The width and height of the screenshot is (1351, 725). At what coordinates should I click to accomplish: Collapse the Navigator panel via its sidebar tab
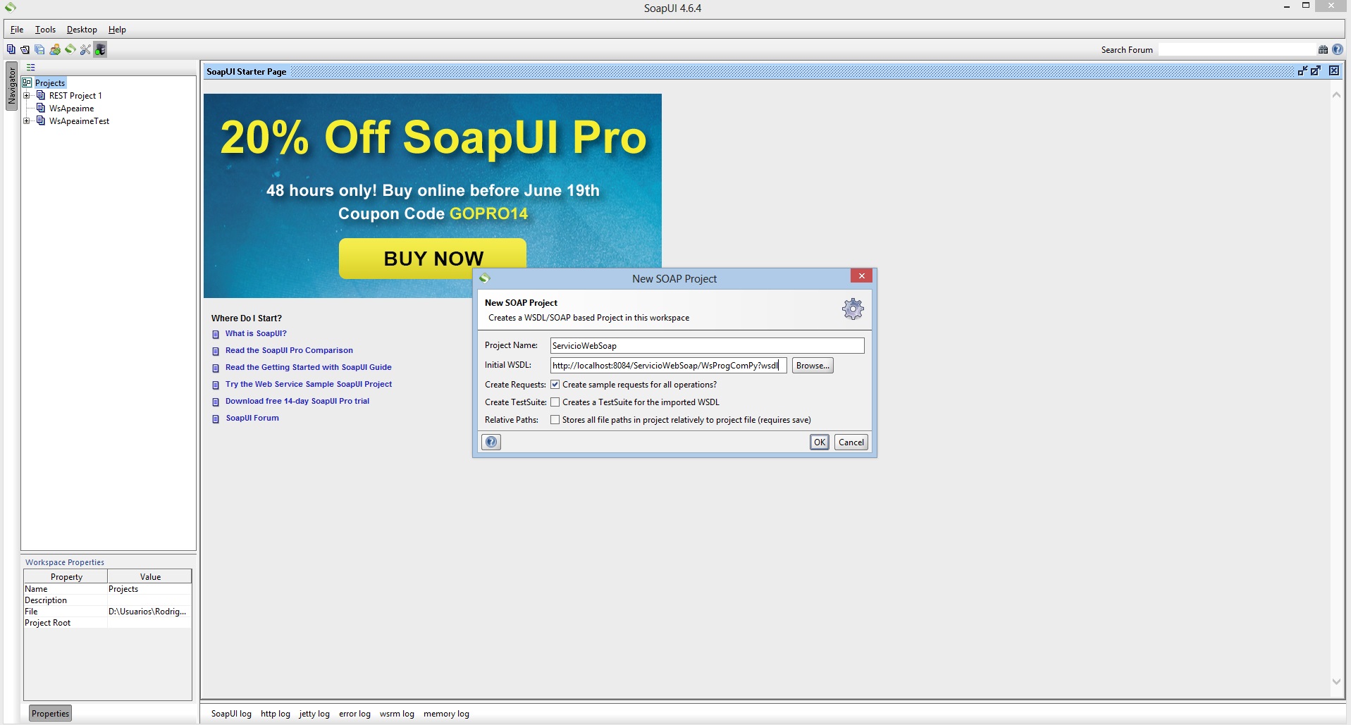(11, 86)
